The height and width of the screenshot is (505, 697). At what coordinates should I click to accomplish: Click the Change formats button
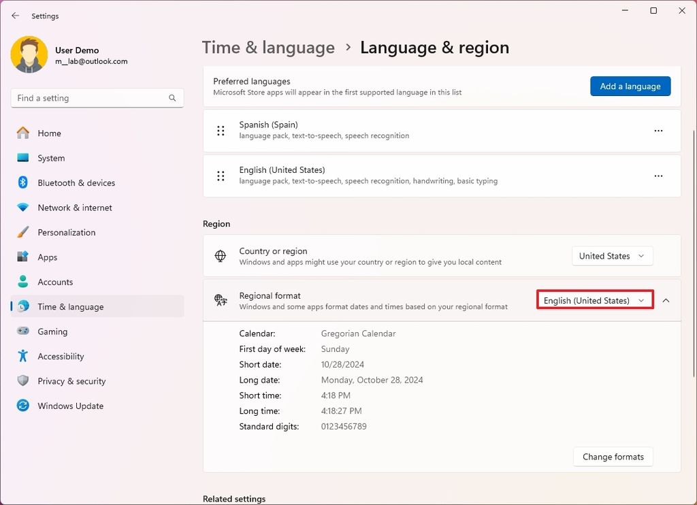click(x=612, y=457)
